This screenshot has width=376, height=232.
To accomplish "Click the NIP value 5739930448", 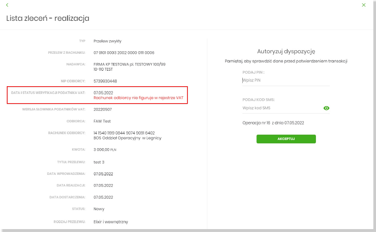I will coord(105,81).
